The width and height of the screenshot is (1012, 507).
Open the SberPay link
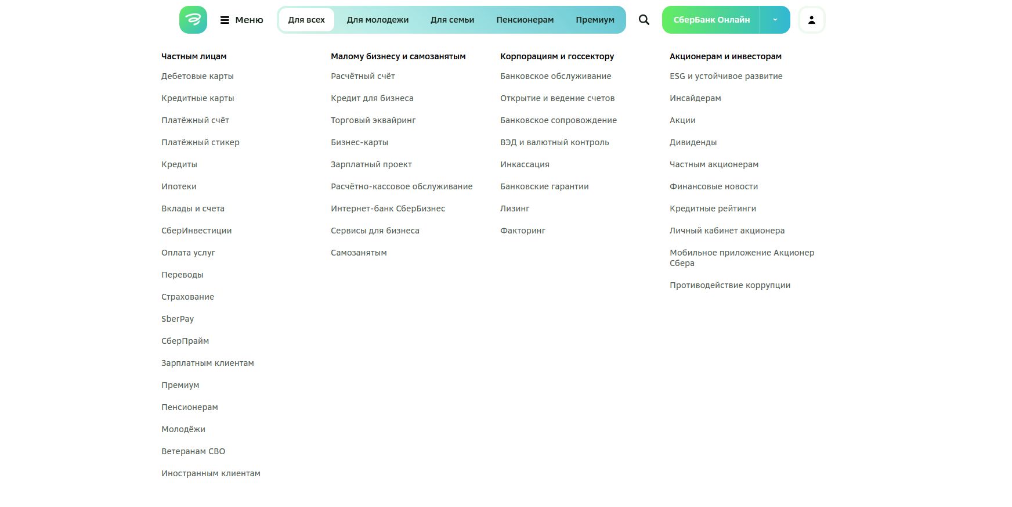(x=178, y=319)
